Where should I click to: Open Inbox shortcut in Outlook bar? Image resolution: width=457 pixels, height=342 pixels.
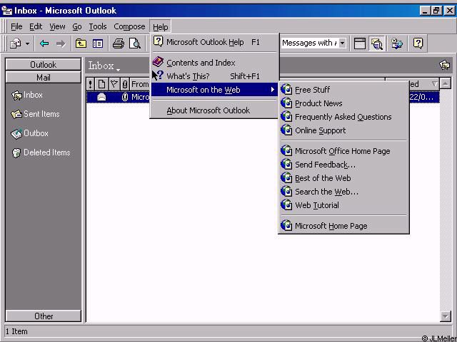pyautogui.click(x=27, y=95)
